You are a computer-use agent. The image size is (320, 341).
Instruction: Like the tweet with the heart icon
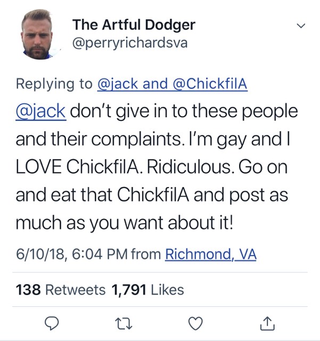[196, 322]
